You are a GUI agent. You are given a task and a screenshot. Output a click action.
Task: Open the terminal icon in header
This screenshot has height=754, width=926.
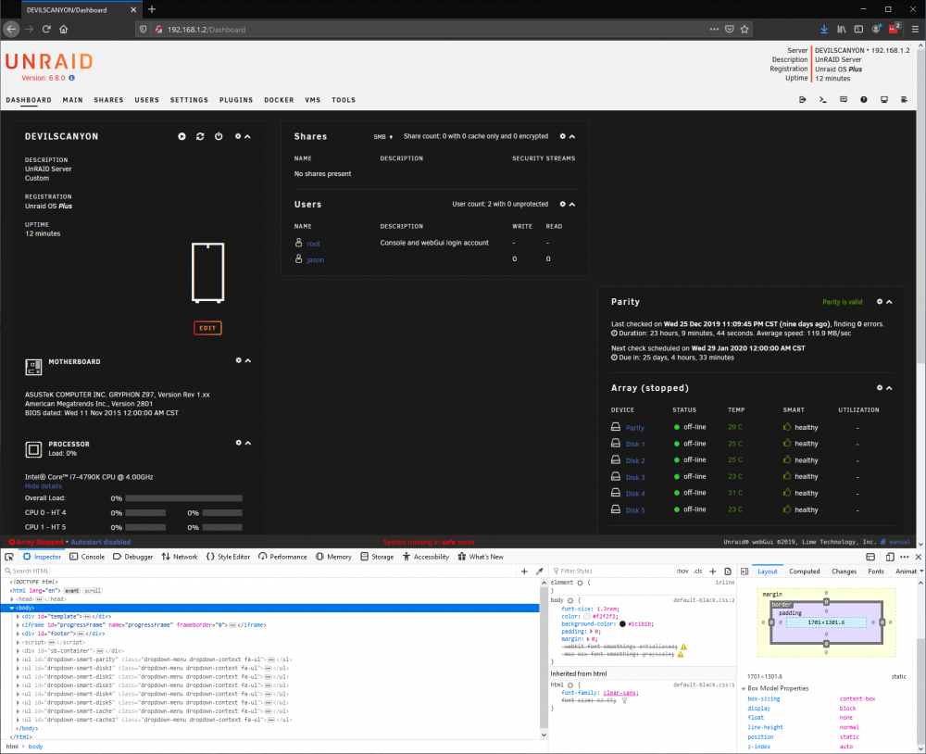tap(822, 100)
